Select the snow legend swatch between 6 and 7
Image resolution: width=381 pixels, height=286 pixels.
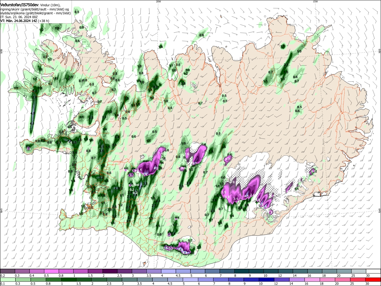click(x=212, y=271)
